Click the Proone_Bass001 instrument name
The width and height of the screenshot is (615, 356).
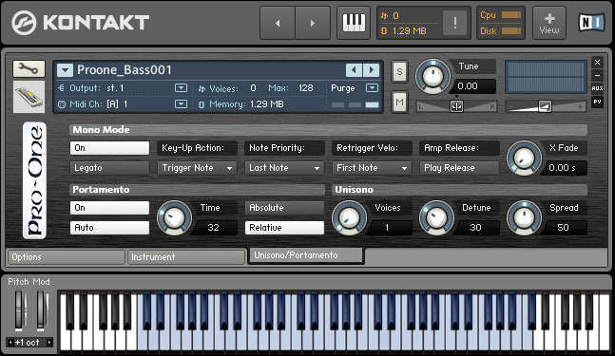click(125, 70)
